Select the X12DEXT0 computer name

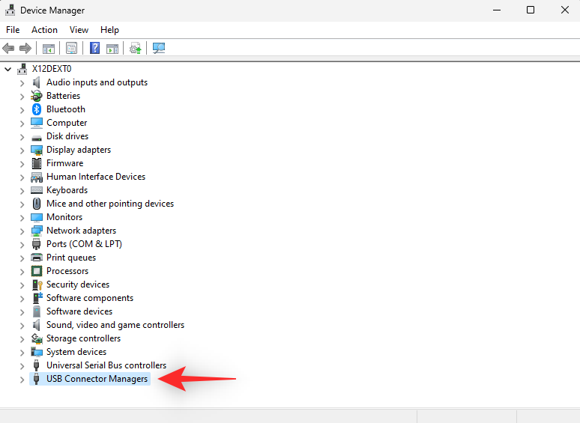(52, 69)
